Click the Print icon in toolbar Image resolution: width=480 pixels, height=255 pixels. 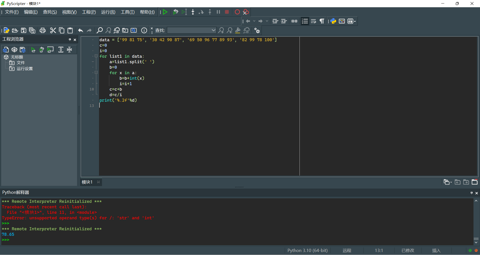click(x=43, y=30)
